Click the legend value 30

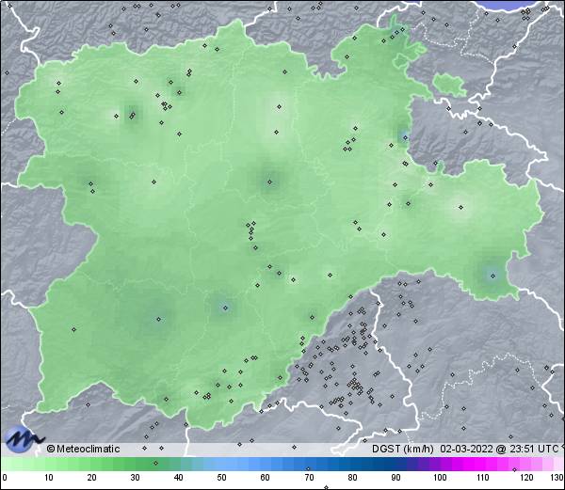[x=135, y=478]
